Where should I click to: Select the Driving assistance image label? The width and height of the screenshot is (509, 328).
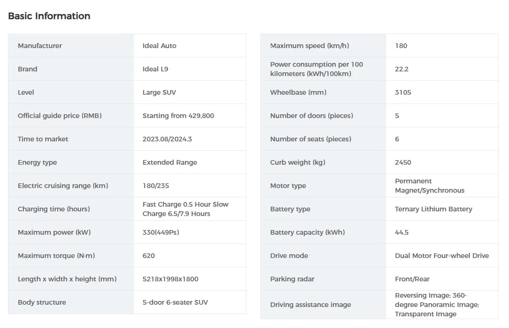click(310, 305)
